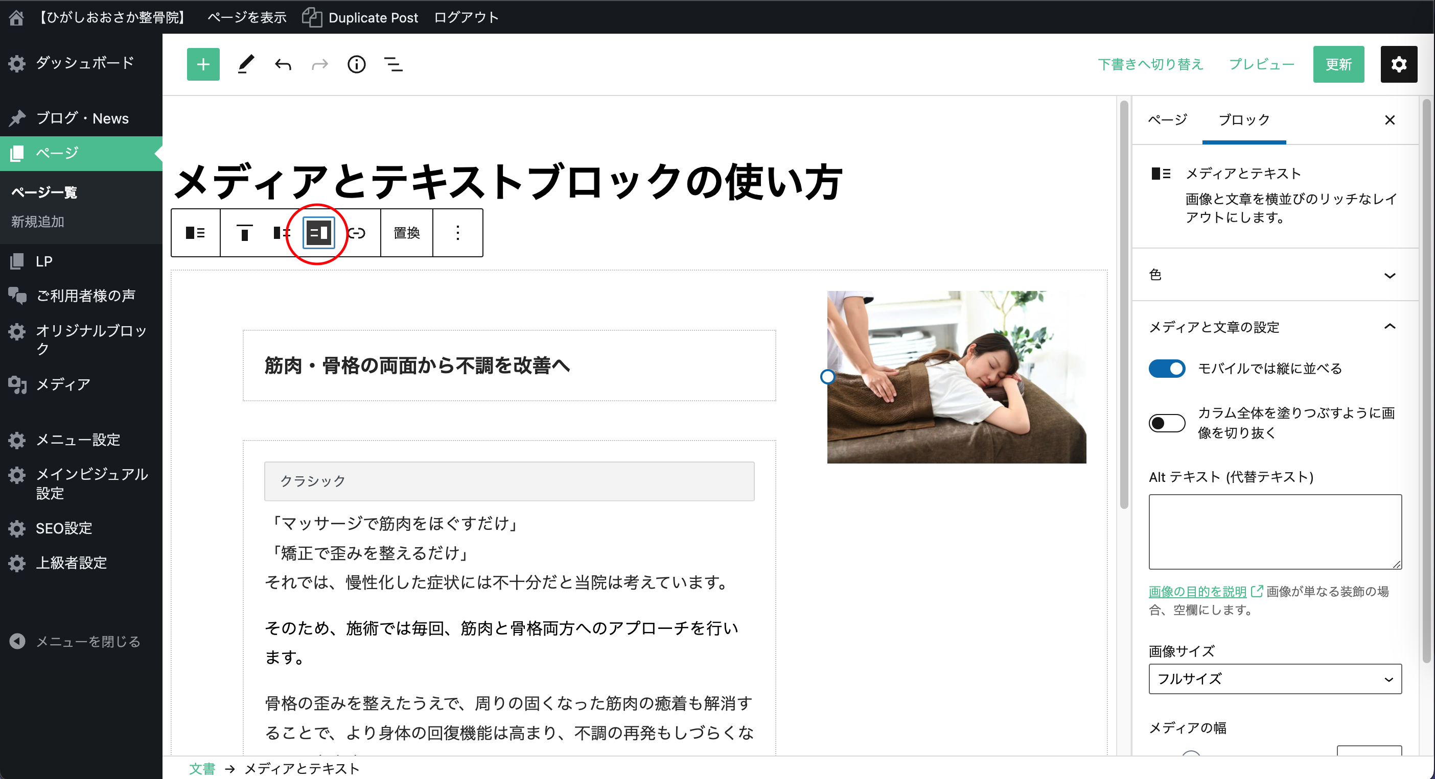Screen dimensions: 1435x779
Task: Click the green add block plus button
Action: click(x=203, y=64)
